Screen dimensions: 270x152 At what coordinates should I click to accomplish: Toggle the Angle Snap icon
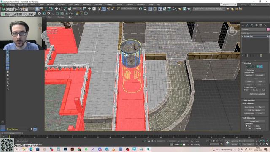tap(104, 9)
